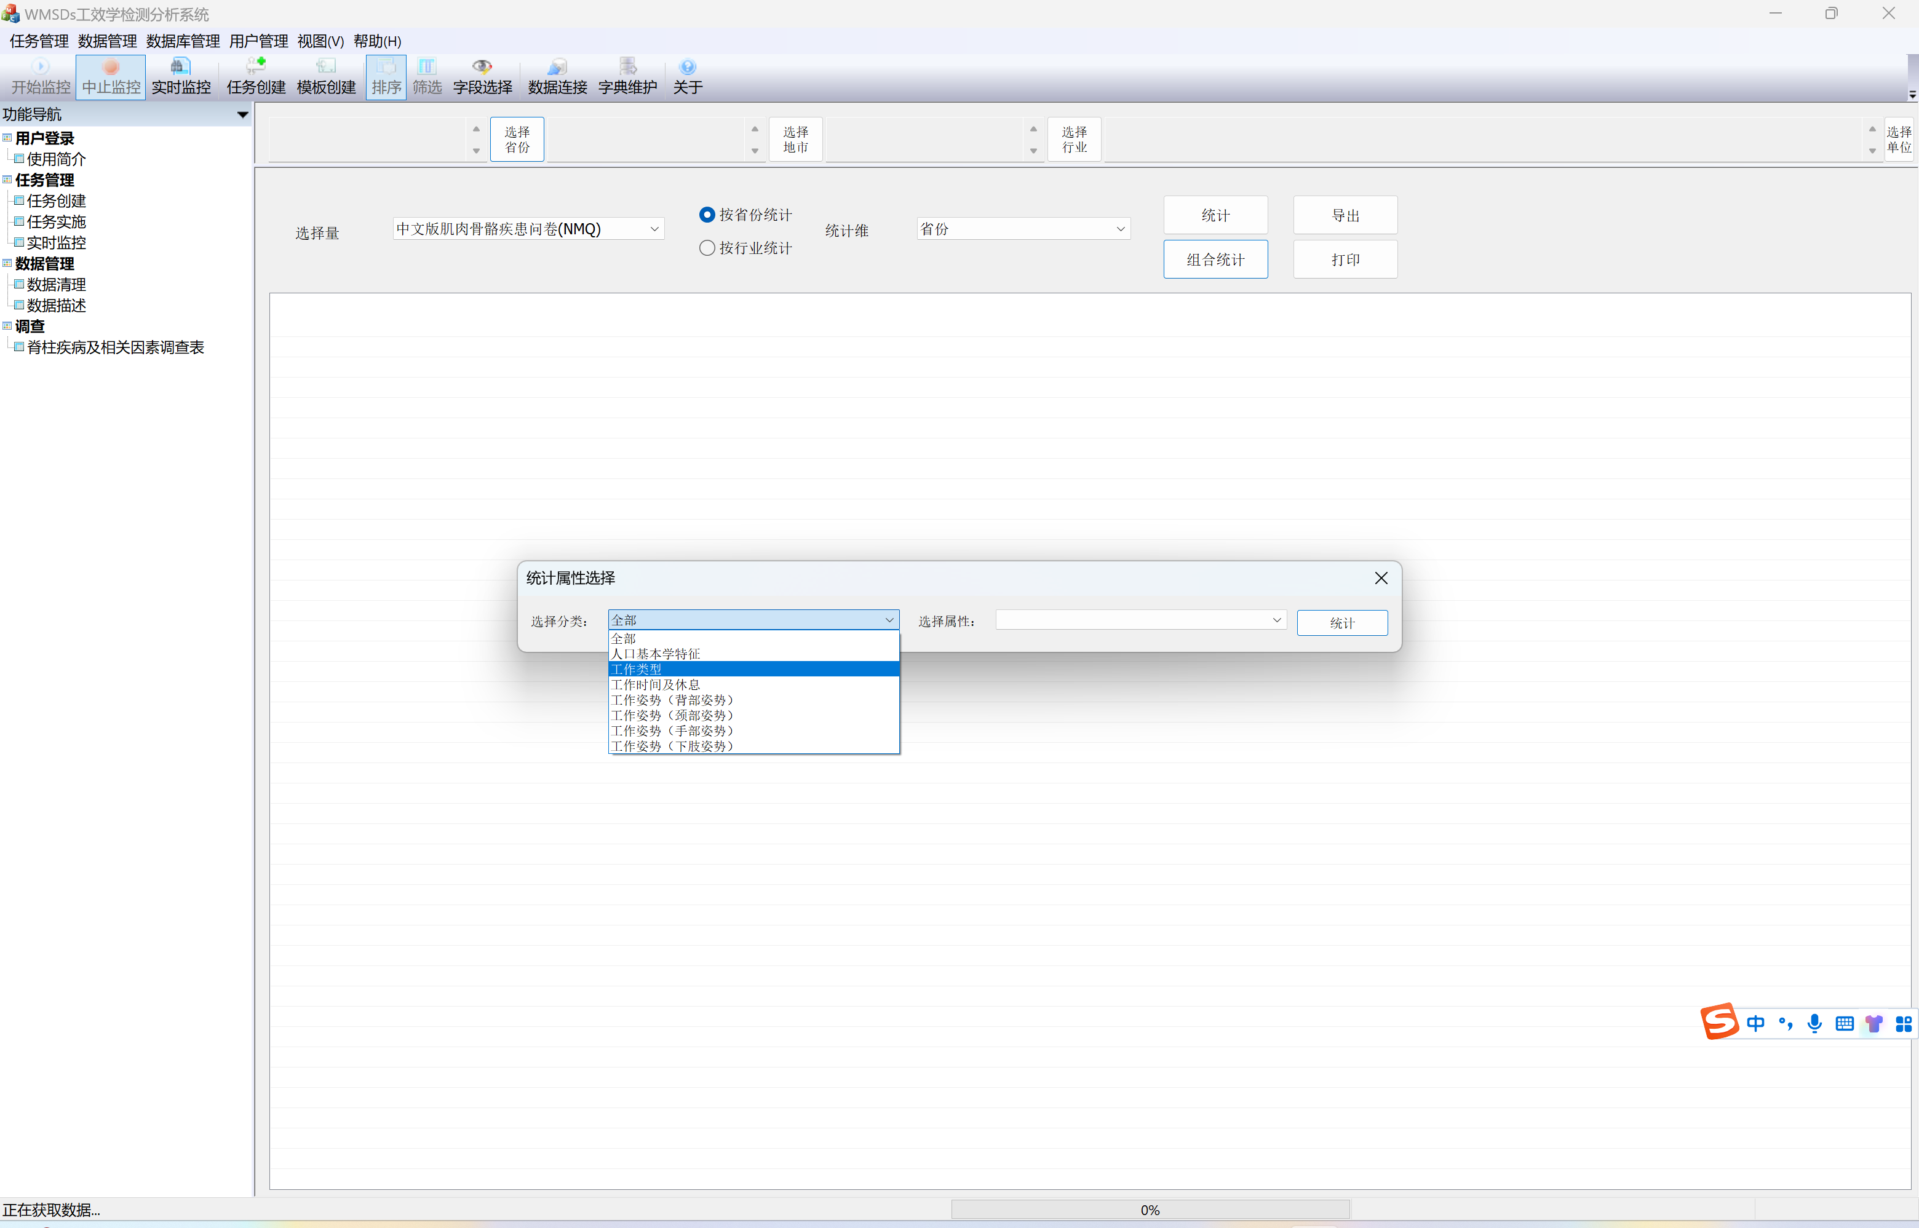
Task: Click the 模板创建 toolbar icon
Action: pyautogui.click(x=326, y=77)
